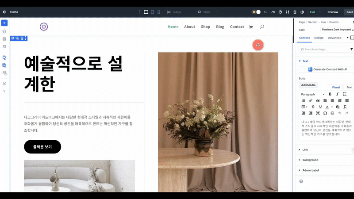Click the blue add module plus button
The image size is (354, 199).
click(4, 23)
